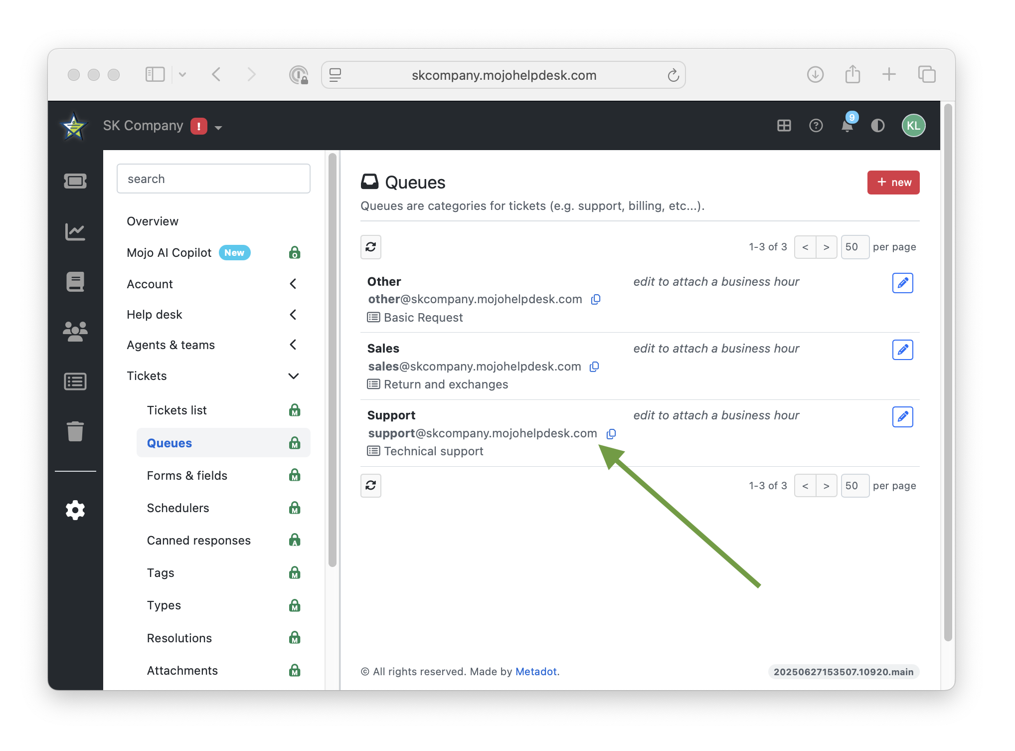Toggle dark mode contrast icon
The image size is (1015, 751).
tap(877, 126)
